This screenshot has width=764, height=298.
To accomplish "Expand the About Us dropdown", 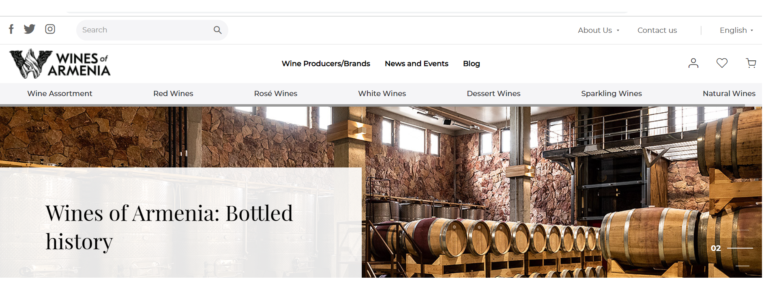I will coord(599,30).
